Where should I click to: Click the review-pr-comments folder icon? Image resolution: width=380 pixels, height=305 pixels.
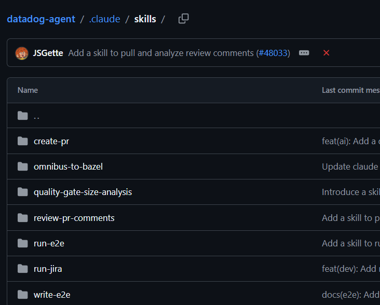(x=22, y=218)
